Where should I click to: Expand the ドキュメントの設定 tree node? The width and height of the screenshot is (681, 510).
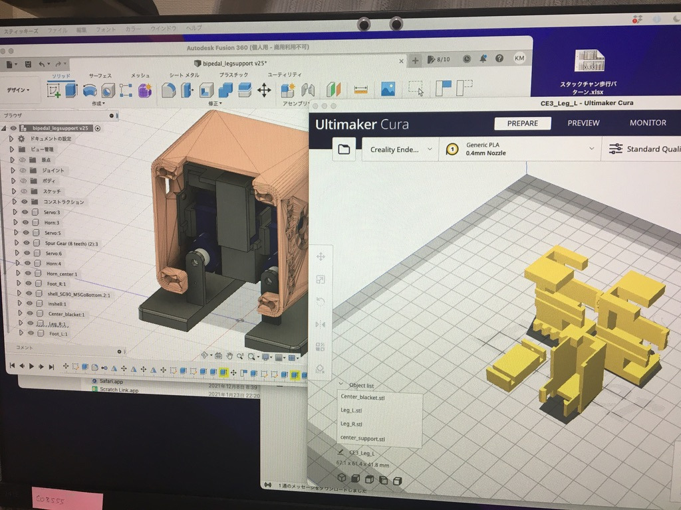[11, 139]
